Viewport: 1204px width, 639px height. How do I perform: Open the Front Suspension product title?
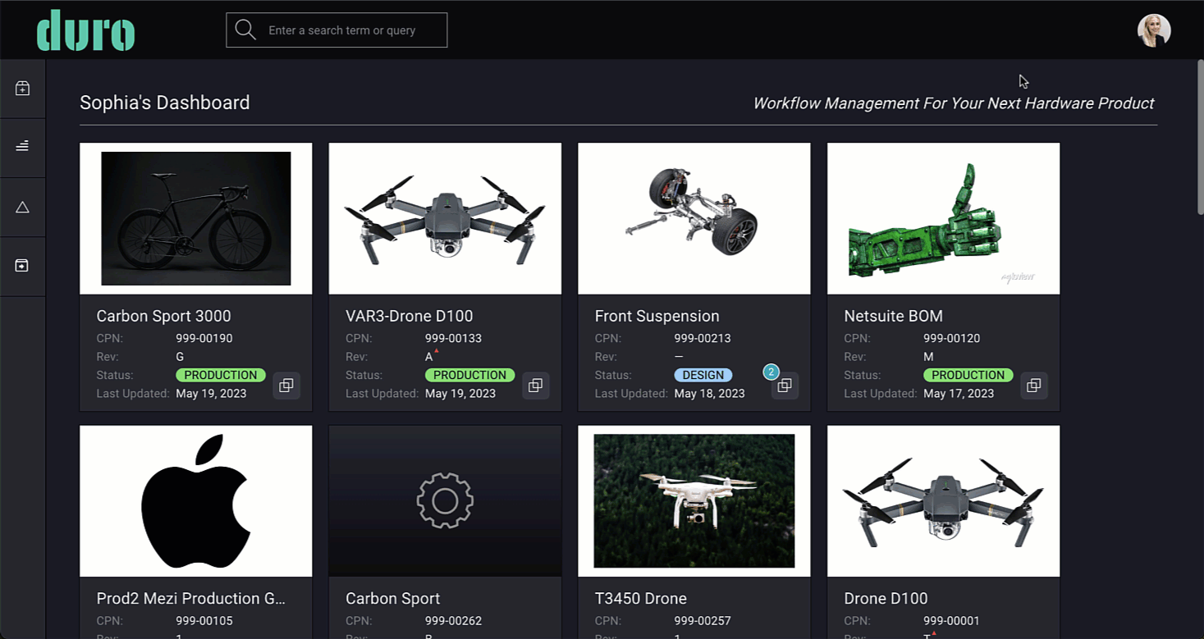pos(657,316)
